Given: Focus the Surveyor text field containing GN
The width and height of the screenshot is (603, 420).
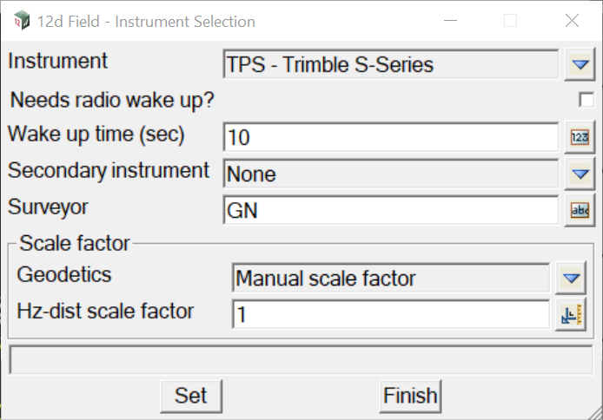Looking at the screenshot, I should coord(391,210).
